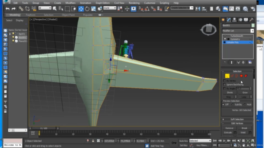Open the Modifier List dropdown

coord(252,31)
